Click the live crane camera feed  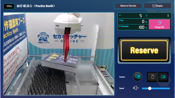click(x=59, y=54)
